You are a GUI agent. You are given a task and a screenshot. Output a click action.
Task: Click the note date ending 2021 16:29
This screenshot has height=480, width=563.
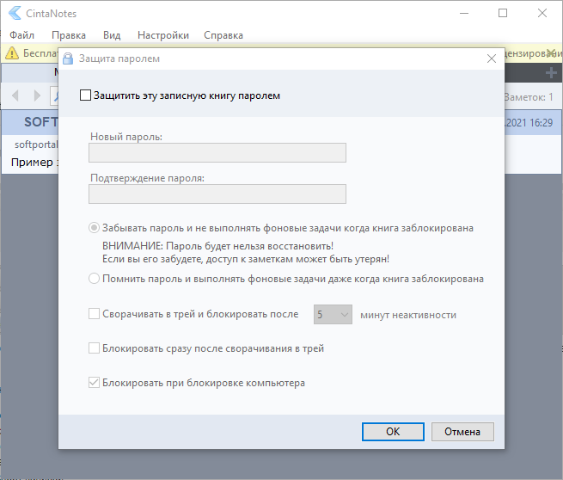point(529,123)
